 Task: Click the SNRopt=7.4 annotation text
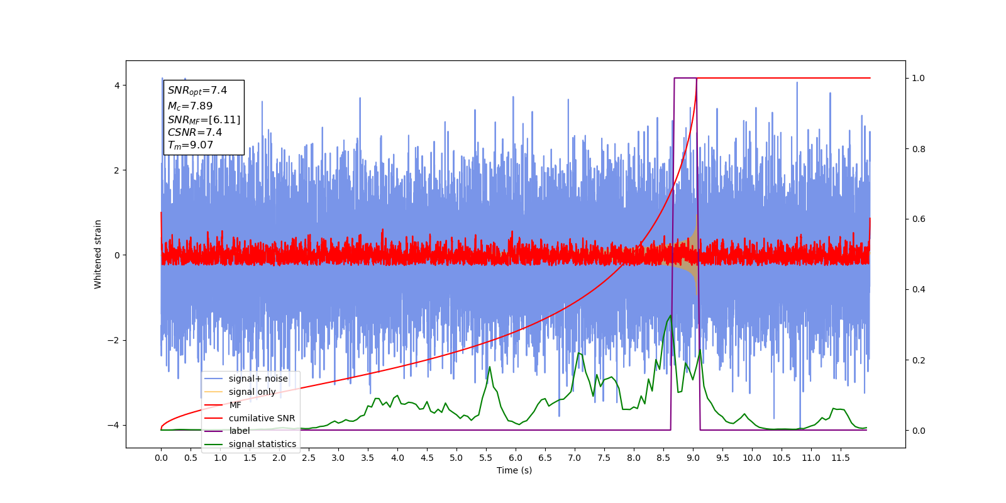(197, 91)
